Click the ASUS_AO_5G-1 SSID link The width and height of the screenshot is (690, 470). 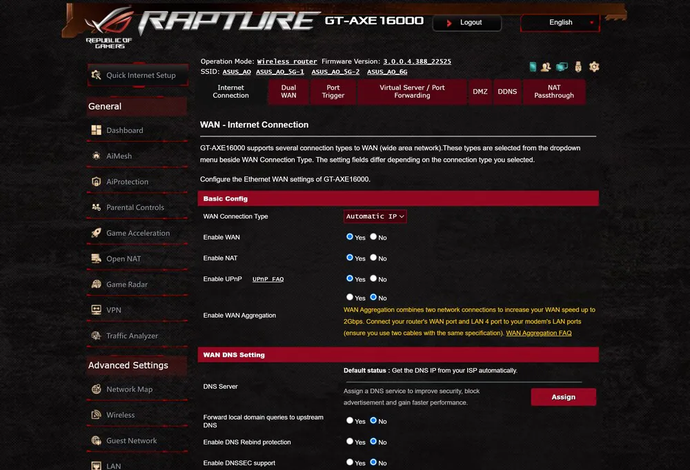[280, 72]
